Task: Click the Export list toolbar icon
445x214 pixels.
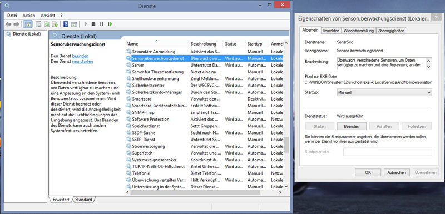Action: [55, 24]
